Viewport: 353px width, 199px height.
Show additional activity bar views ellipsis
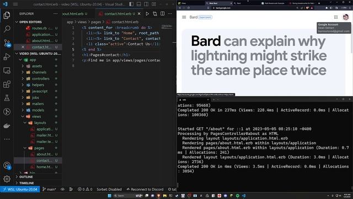(x=7, y=139)
